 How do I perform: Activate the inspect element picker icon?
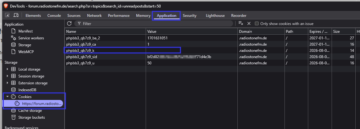[x=7, y=15]
